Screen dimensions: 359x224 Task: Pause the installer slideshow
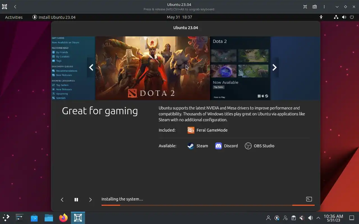[76, 200]
